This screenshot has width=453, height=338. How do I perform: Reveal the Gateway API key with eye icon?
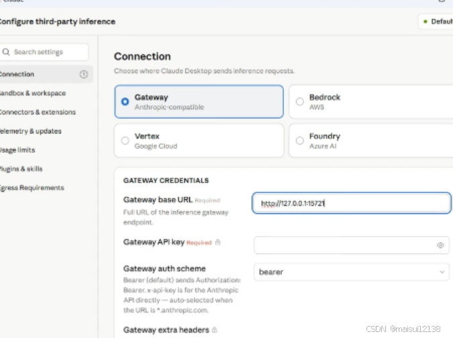click(x=440, y=245)
